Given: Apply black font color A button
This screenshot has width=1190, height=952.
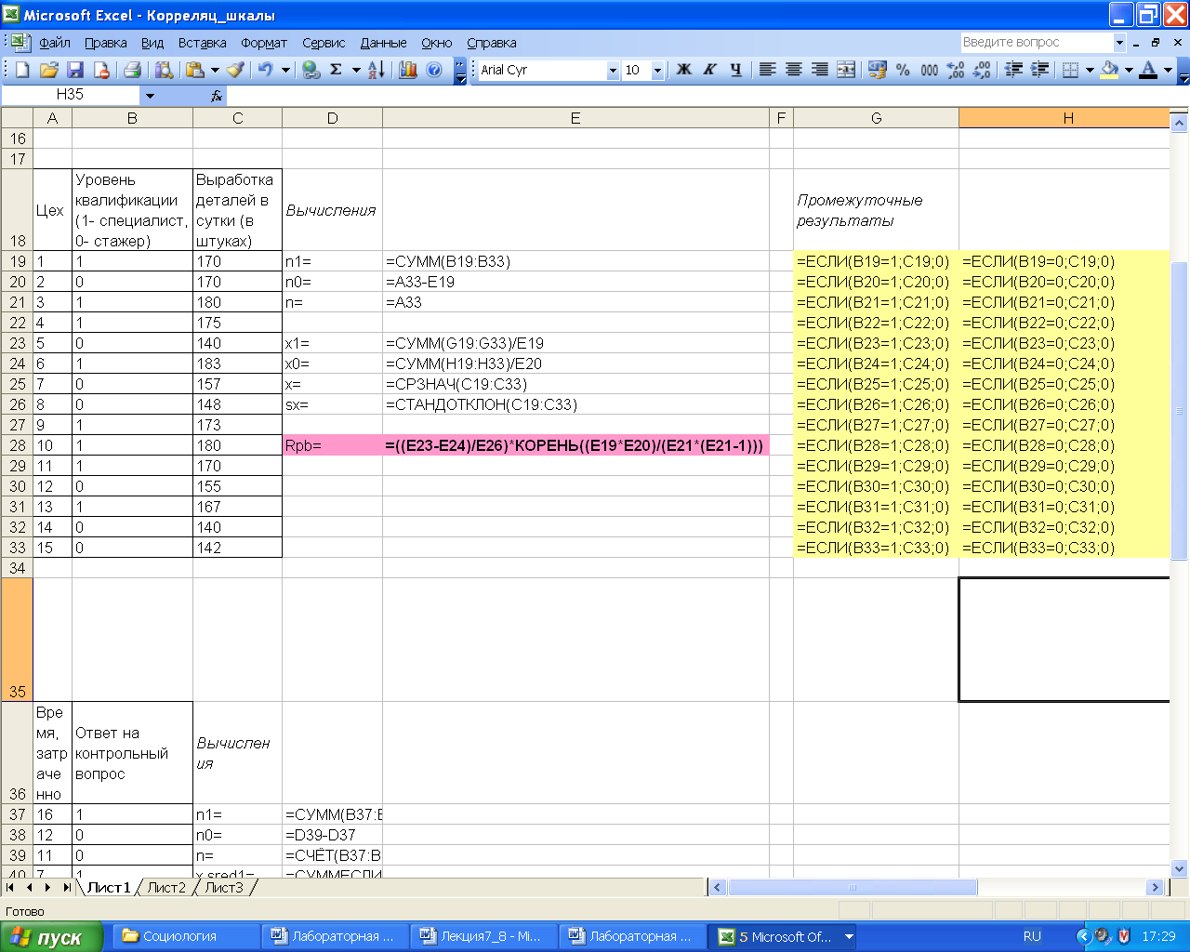Looking at the screenshot, I should (x=1149, y=70).
